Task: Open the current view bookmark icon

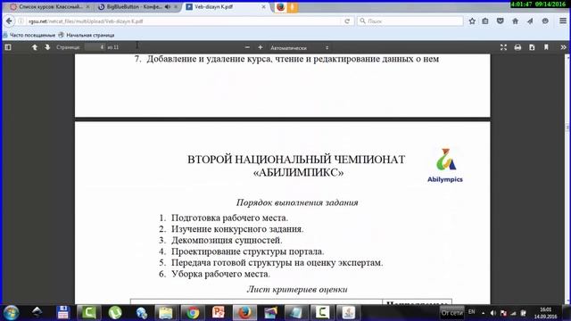Action: click(x=546, y=47)
